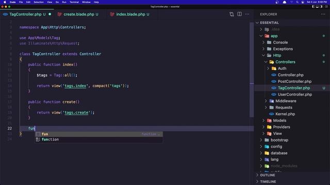Screen dimensions: 330x185
Task: Click the open changes compare icon
Action: pyautogui.click(x=232, y=14)
